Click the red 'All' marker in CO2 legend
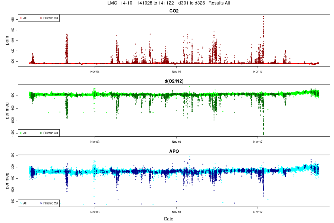The image size is (334, 223). [x=21, y=18]
